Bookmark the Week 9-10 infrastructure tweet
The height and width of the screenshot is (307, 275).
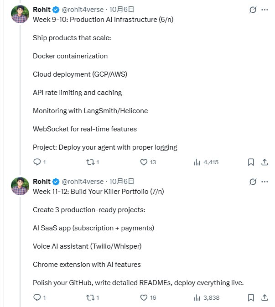(x=251, y=162)
